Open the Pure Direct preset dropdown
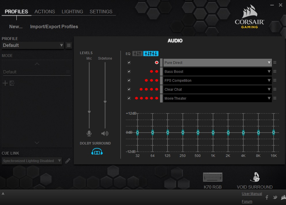The height and width of the screenshot is (205, 286). pyautogui.click(x=217, y=62)
